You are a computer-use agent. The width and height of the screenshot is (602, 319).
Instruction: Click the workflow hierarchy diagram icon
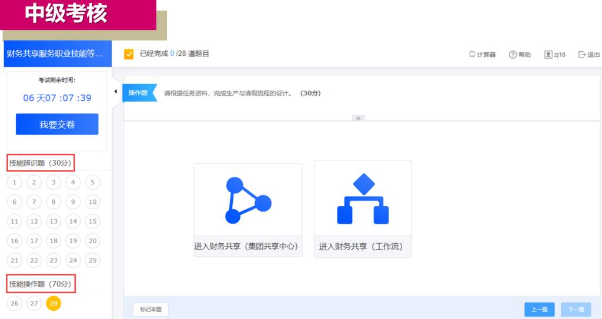pyautogui.click(x=363, y=199)
